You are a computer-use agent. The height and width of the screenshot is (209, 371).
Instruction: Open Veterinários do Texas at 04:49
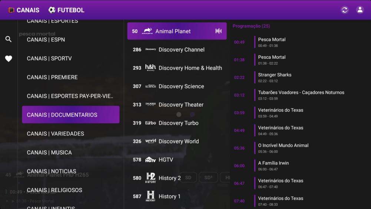pyautogui.click(x=300, y=130)
